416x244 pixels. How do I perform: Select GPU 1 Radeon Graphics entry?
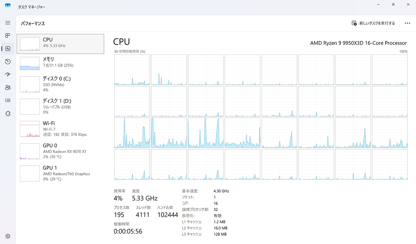click(x=60, y=173)
